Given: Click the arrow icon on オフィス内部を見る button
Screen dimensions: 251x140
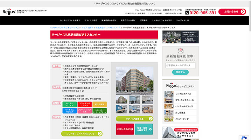Looking at the screenshot, I should [x=151, y=119].
